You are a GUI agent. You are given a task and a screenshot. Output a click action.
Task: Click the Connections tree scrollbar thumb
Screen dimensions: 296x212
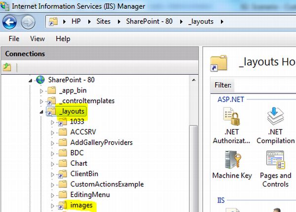pos(193,169)
